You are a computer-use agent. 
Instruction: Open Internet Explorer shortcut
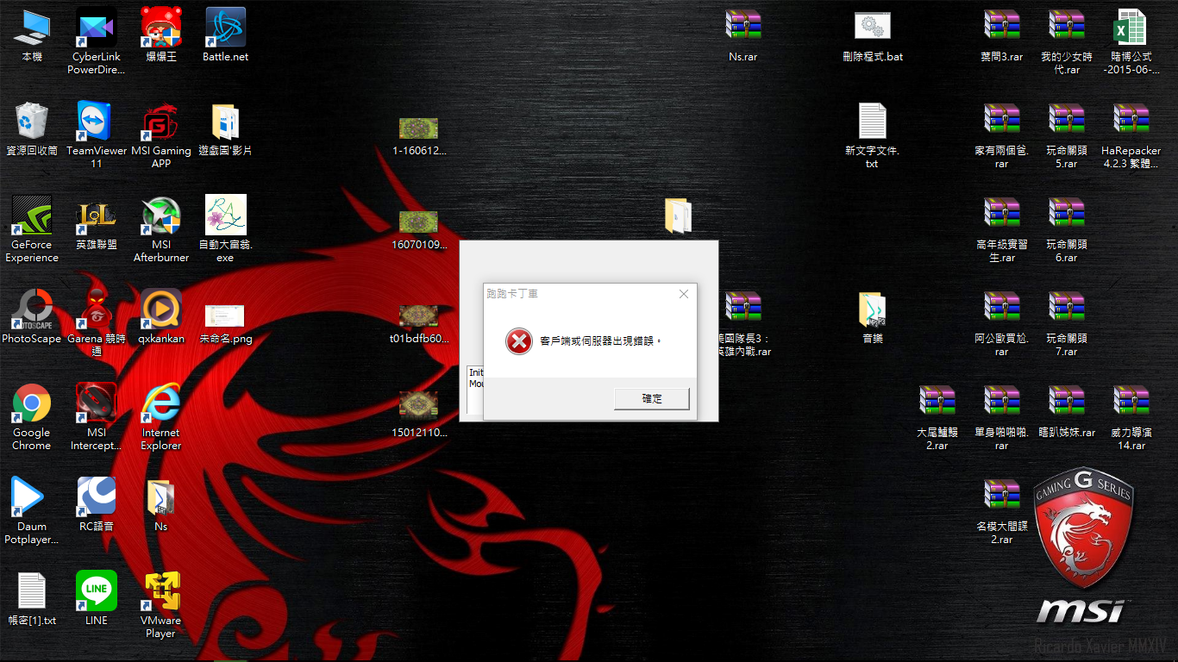coord(160,417)
